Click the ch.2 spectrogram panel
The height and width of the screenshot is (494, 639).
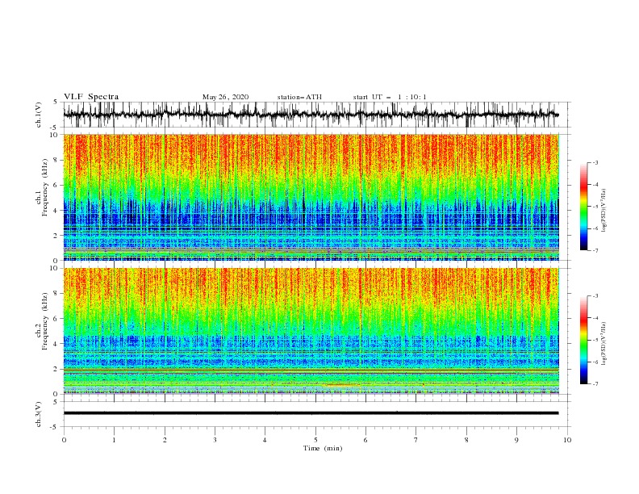(x=311, y=331)
